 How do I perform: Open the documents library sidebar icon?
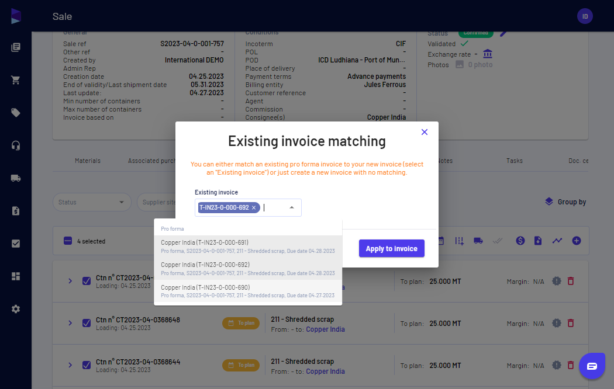pyautogui.click(x=16, y=47)
